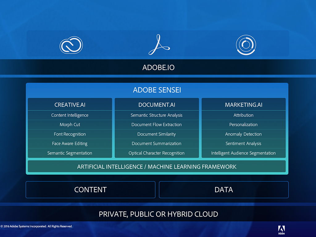This screenshot has width=316, height=237.
Task: Open the CREATIVE.AI column header
Action: pos(70,105)
